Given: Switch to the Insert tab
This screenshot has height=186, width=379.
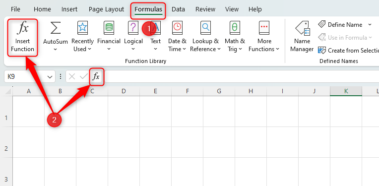Looking at the screenshot, I should click(69, 9).
